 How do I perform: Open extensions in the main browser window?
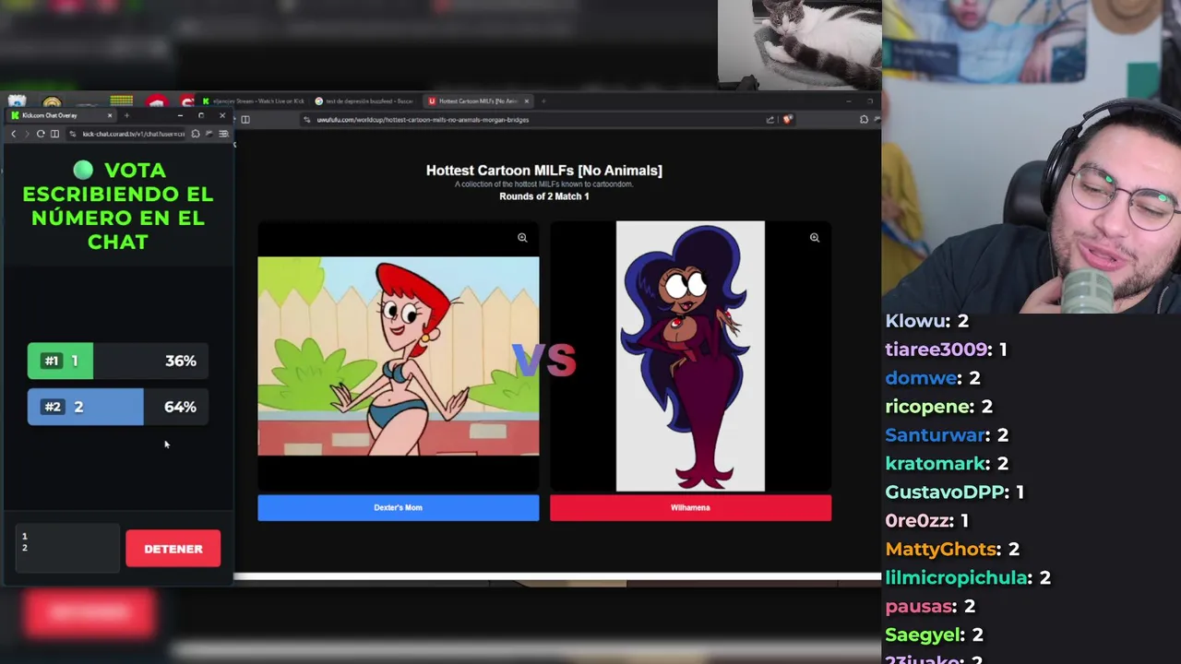click(x=864, y=119)
